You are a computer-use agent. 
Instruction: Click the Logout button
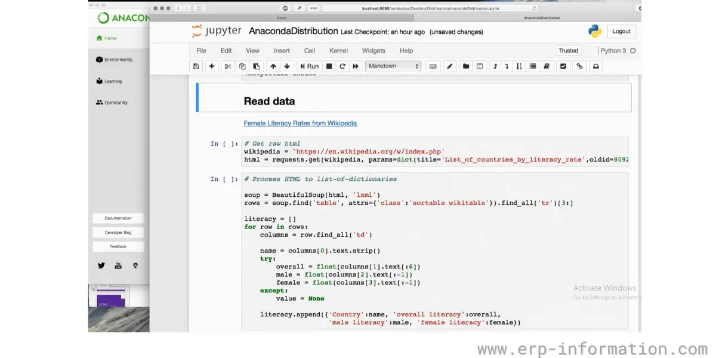point(621,32)
